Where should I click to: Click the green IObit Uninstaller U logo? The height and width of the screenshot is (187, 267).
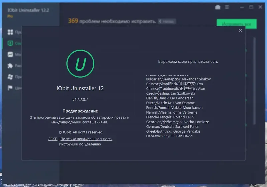pos(80,64)
